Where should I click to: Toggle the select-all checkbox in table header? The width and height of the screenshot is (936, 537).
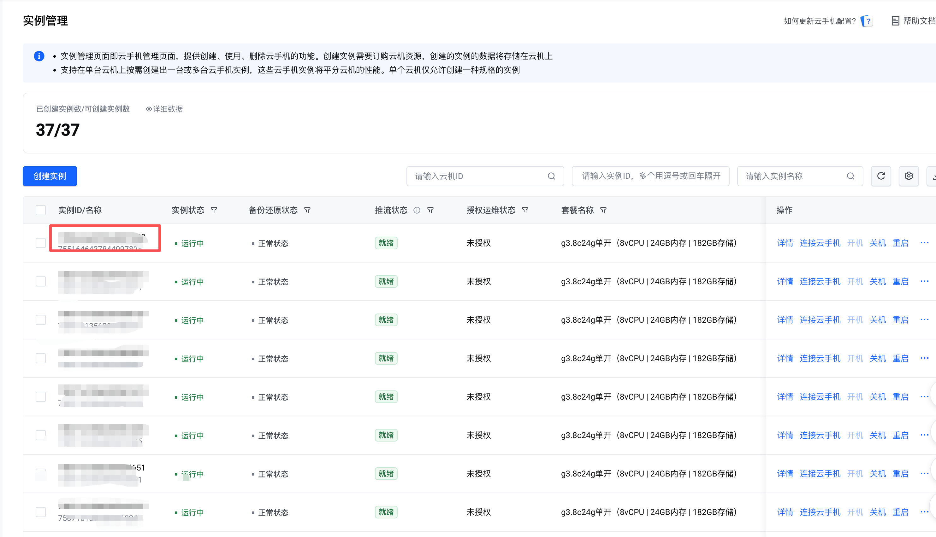41,210
